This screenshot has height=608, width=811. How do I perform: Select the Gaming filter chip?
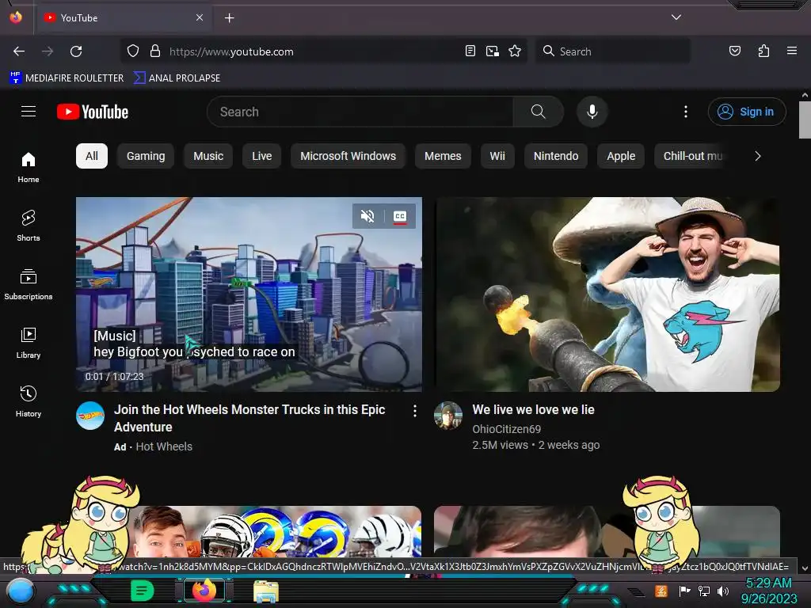tap(146, 156)
